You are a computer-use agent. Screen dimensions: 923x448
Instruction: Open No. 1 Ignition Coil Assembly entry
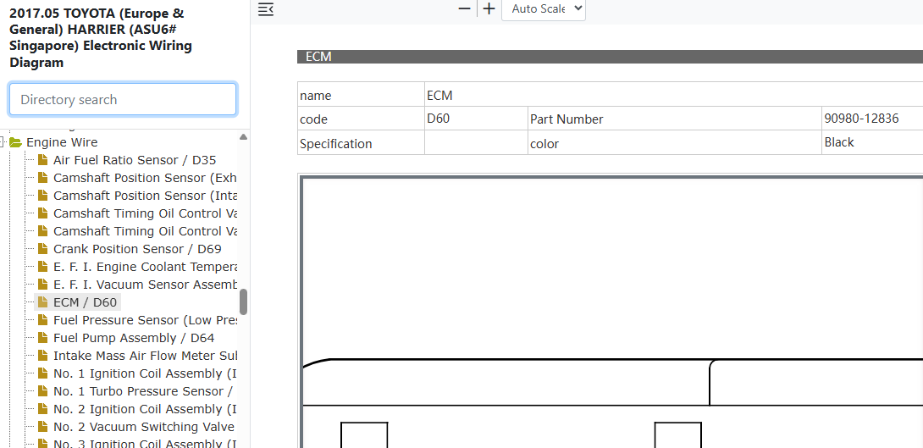pyautogui.click(x=145, y=373)
